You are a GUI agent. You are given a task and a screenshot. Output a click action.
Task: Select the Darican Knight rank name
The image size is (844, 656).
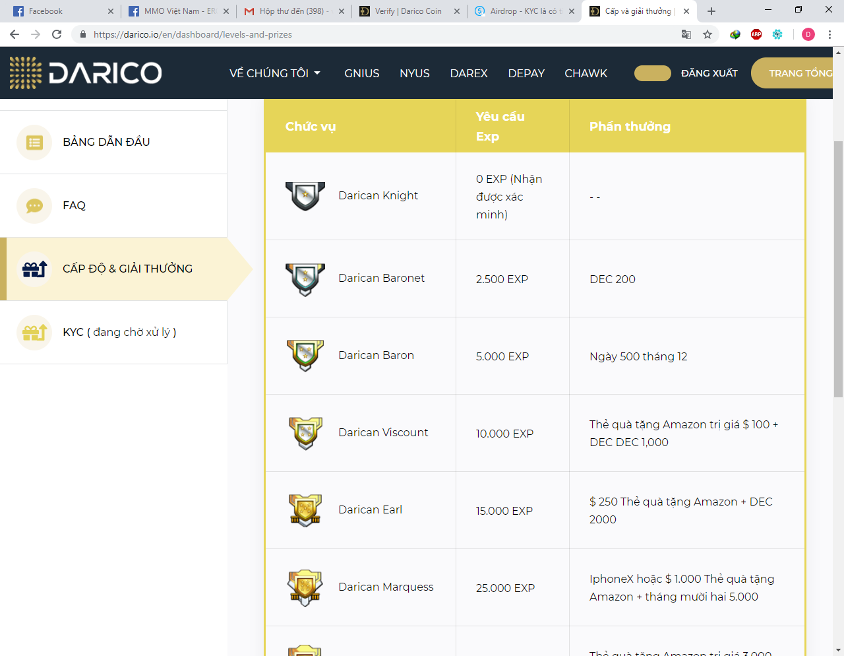[378, 195]
